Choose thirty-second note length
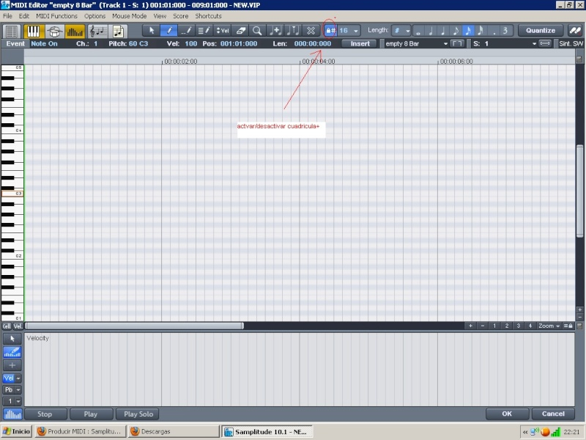586x440 pixels. click(481, 31)
